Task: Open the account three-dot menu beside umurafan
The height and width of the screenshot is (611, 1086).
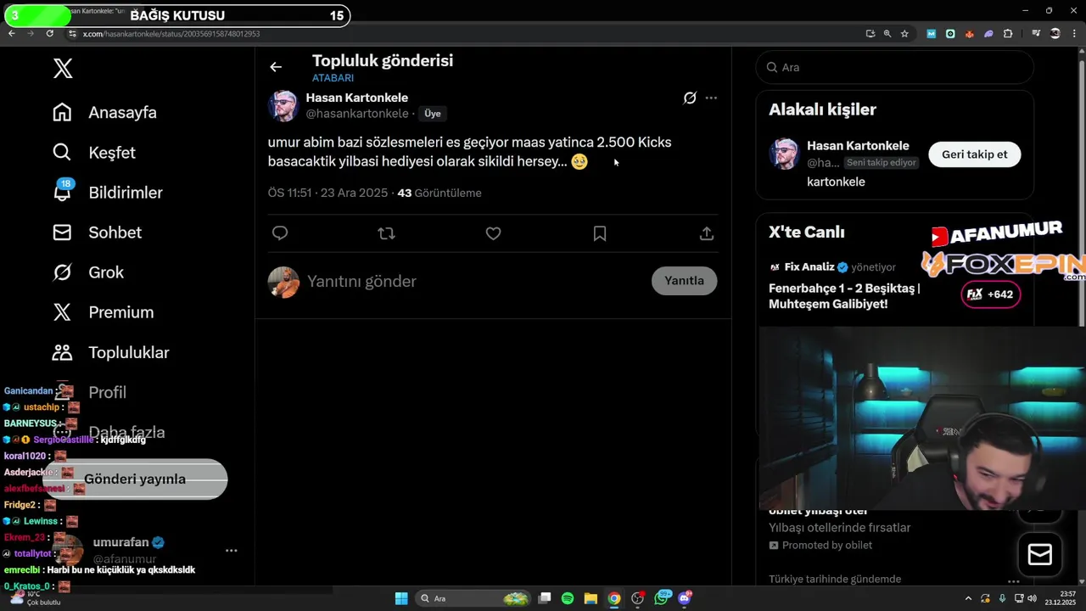Action: click(x=231, y=551)
